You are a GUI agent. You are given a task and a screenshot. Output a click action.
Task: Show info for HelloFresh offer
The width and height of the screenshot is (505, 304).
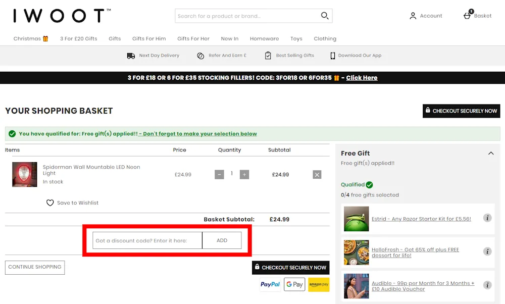click(x=487, y=251)
